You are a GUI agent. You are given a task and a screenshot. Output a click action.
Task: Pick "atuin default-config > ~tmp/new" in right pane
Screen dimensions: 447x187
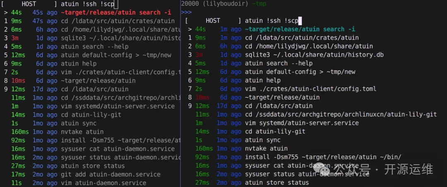[300, 72]
